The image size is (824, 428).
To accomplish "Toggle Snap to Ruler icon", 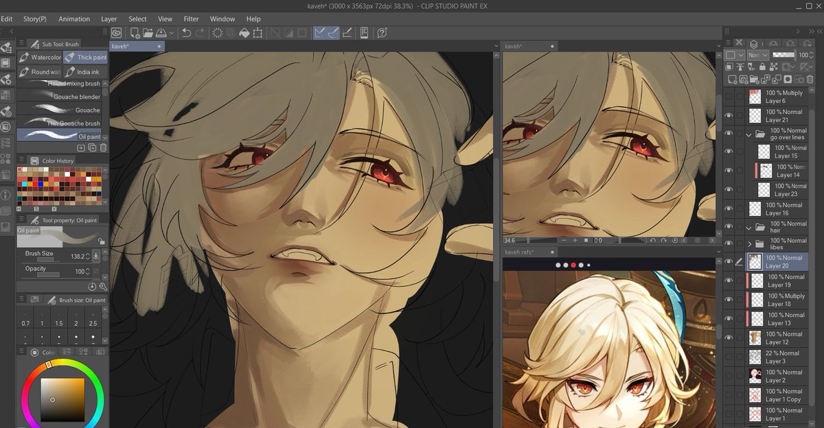I will coord(321,32).
